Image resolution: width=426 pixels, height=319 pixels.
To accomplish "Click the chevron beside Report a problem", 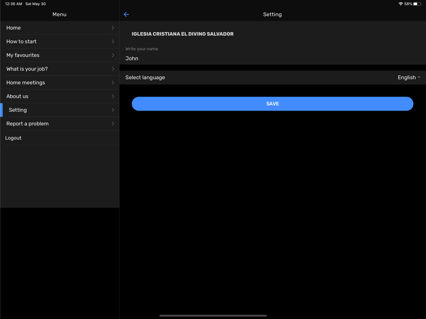I will [x=113, y=124].
